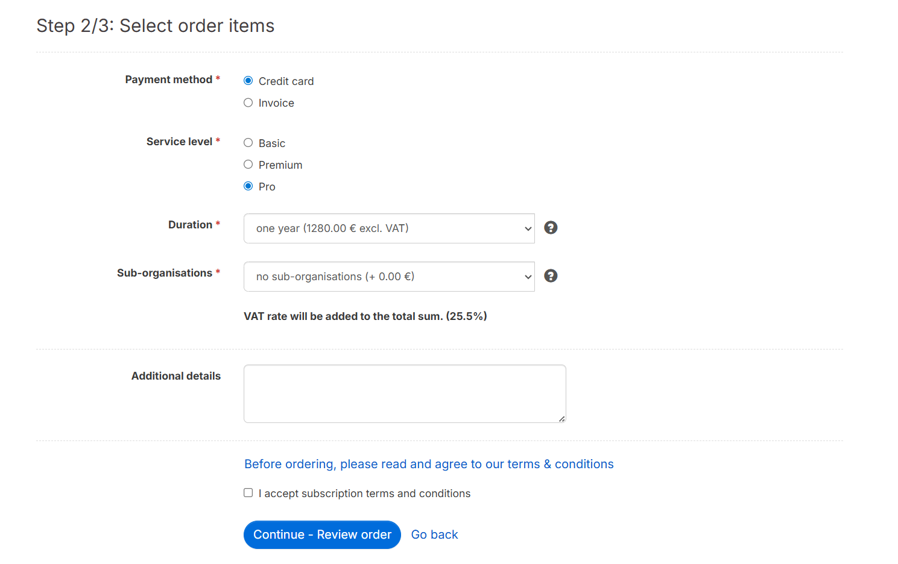Open the terms & conditions link
The width and height of the screenshot is (898, 564).
pyautogui.click(x=429, y=464)
